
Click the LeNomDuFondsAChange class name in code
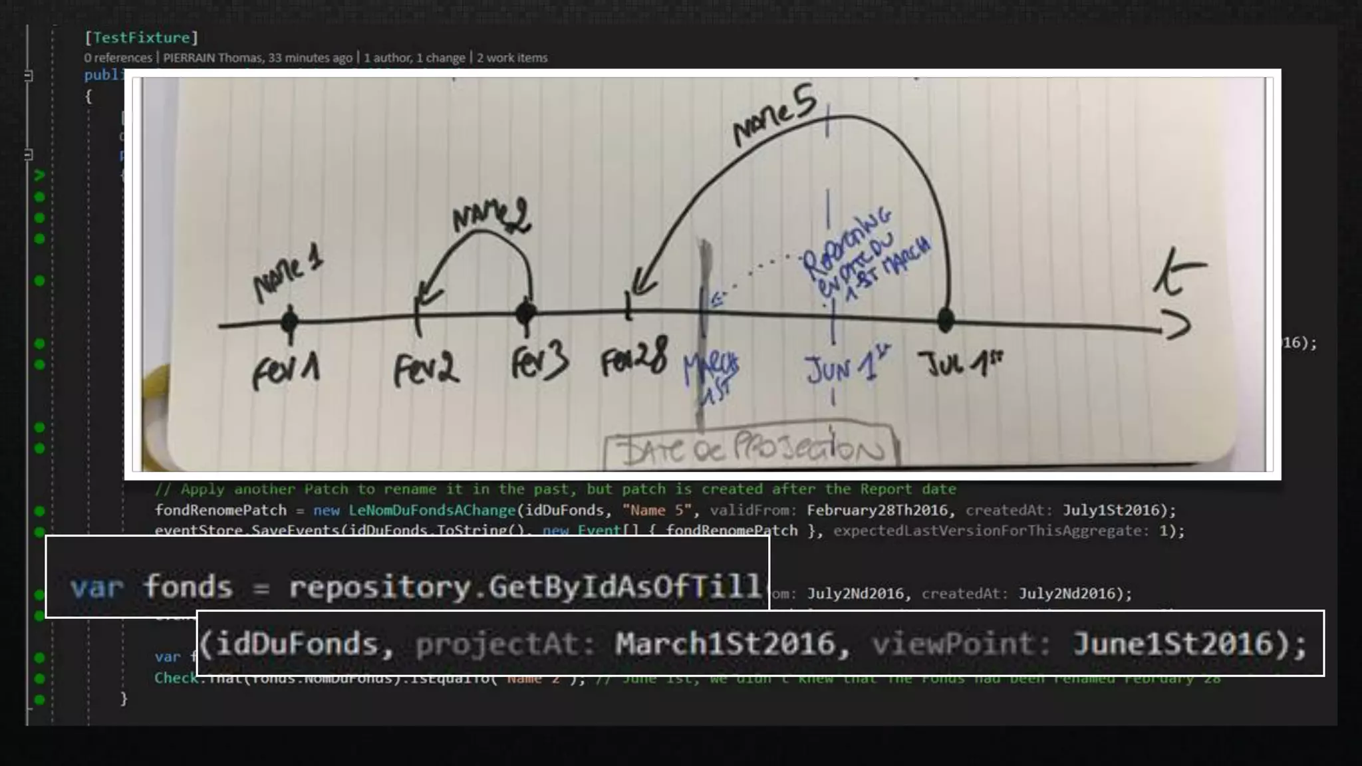(432, 510)
